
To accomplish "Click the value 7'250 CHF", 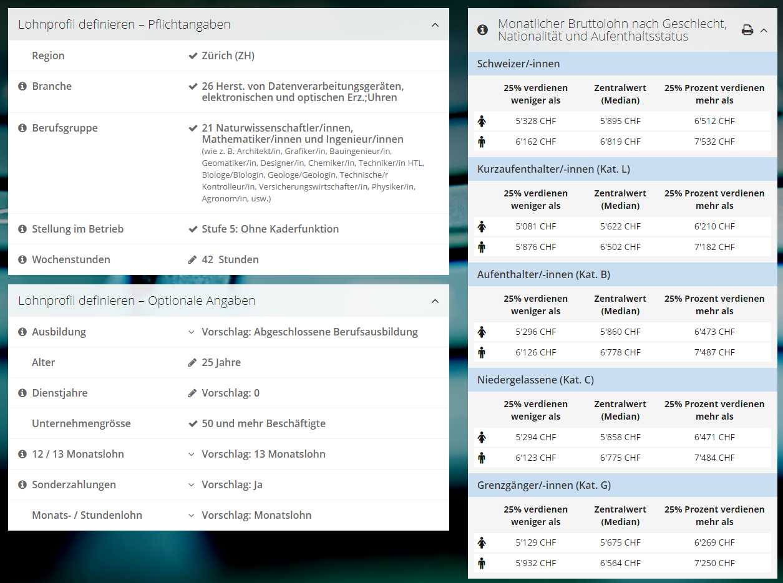I will [714, 563].
